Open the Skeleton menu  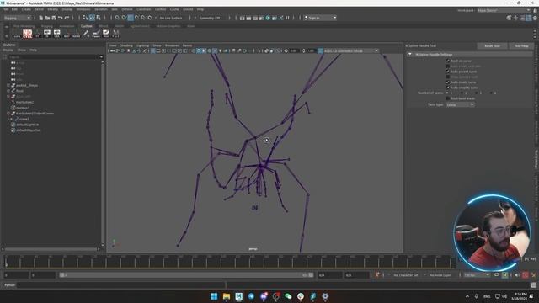coord(101,9)
